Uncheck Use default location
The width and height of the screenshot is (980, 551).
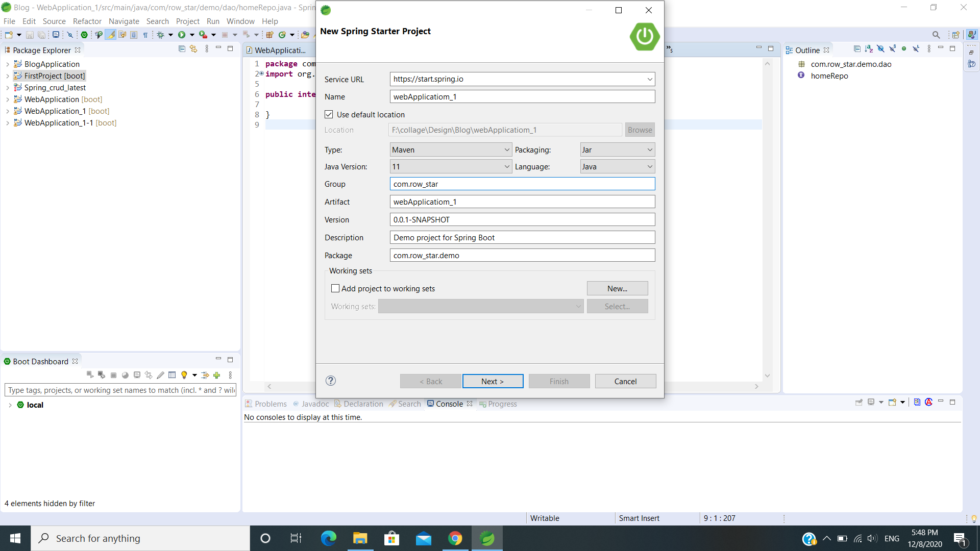click(x=329, y=114)
